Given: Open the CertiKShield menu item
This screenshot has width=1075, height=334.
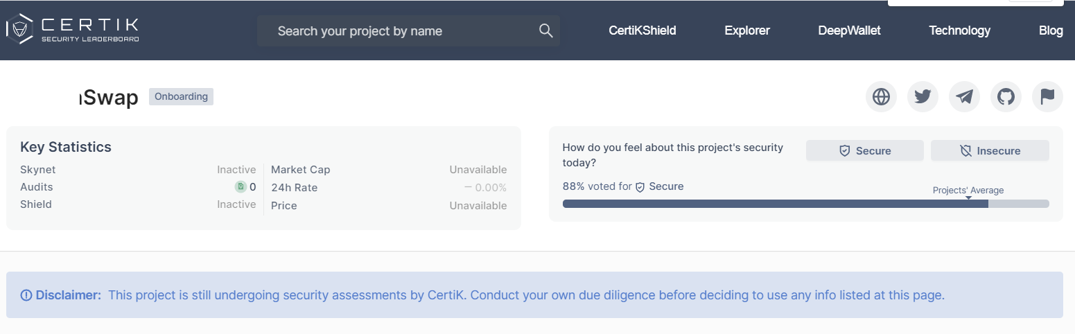Looking at the screenshot, I should (643, 30).
